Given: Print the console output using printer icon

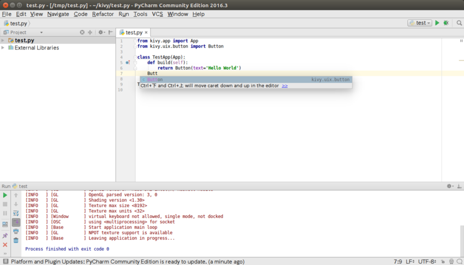Looking at the screenshot, I should (16, 231).
